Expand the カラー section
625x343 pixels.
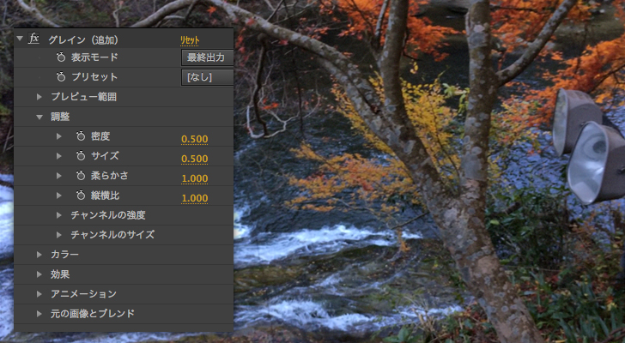click(39, 255)
